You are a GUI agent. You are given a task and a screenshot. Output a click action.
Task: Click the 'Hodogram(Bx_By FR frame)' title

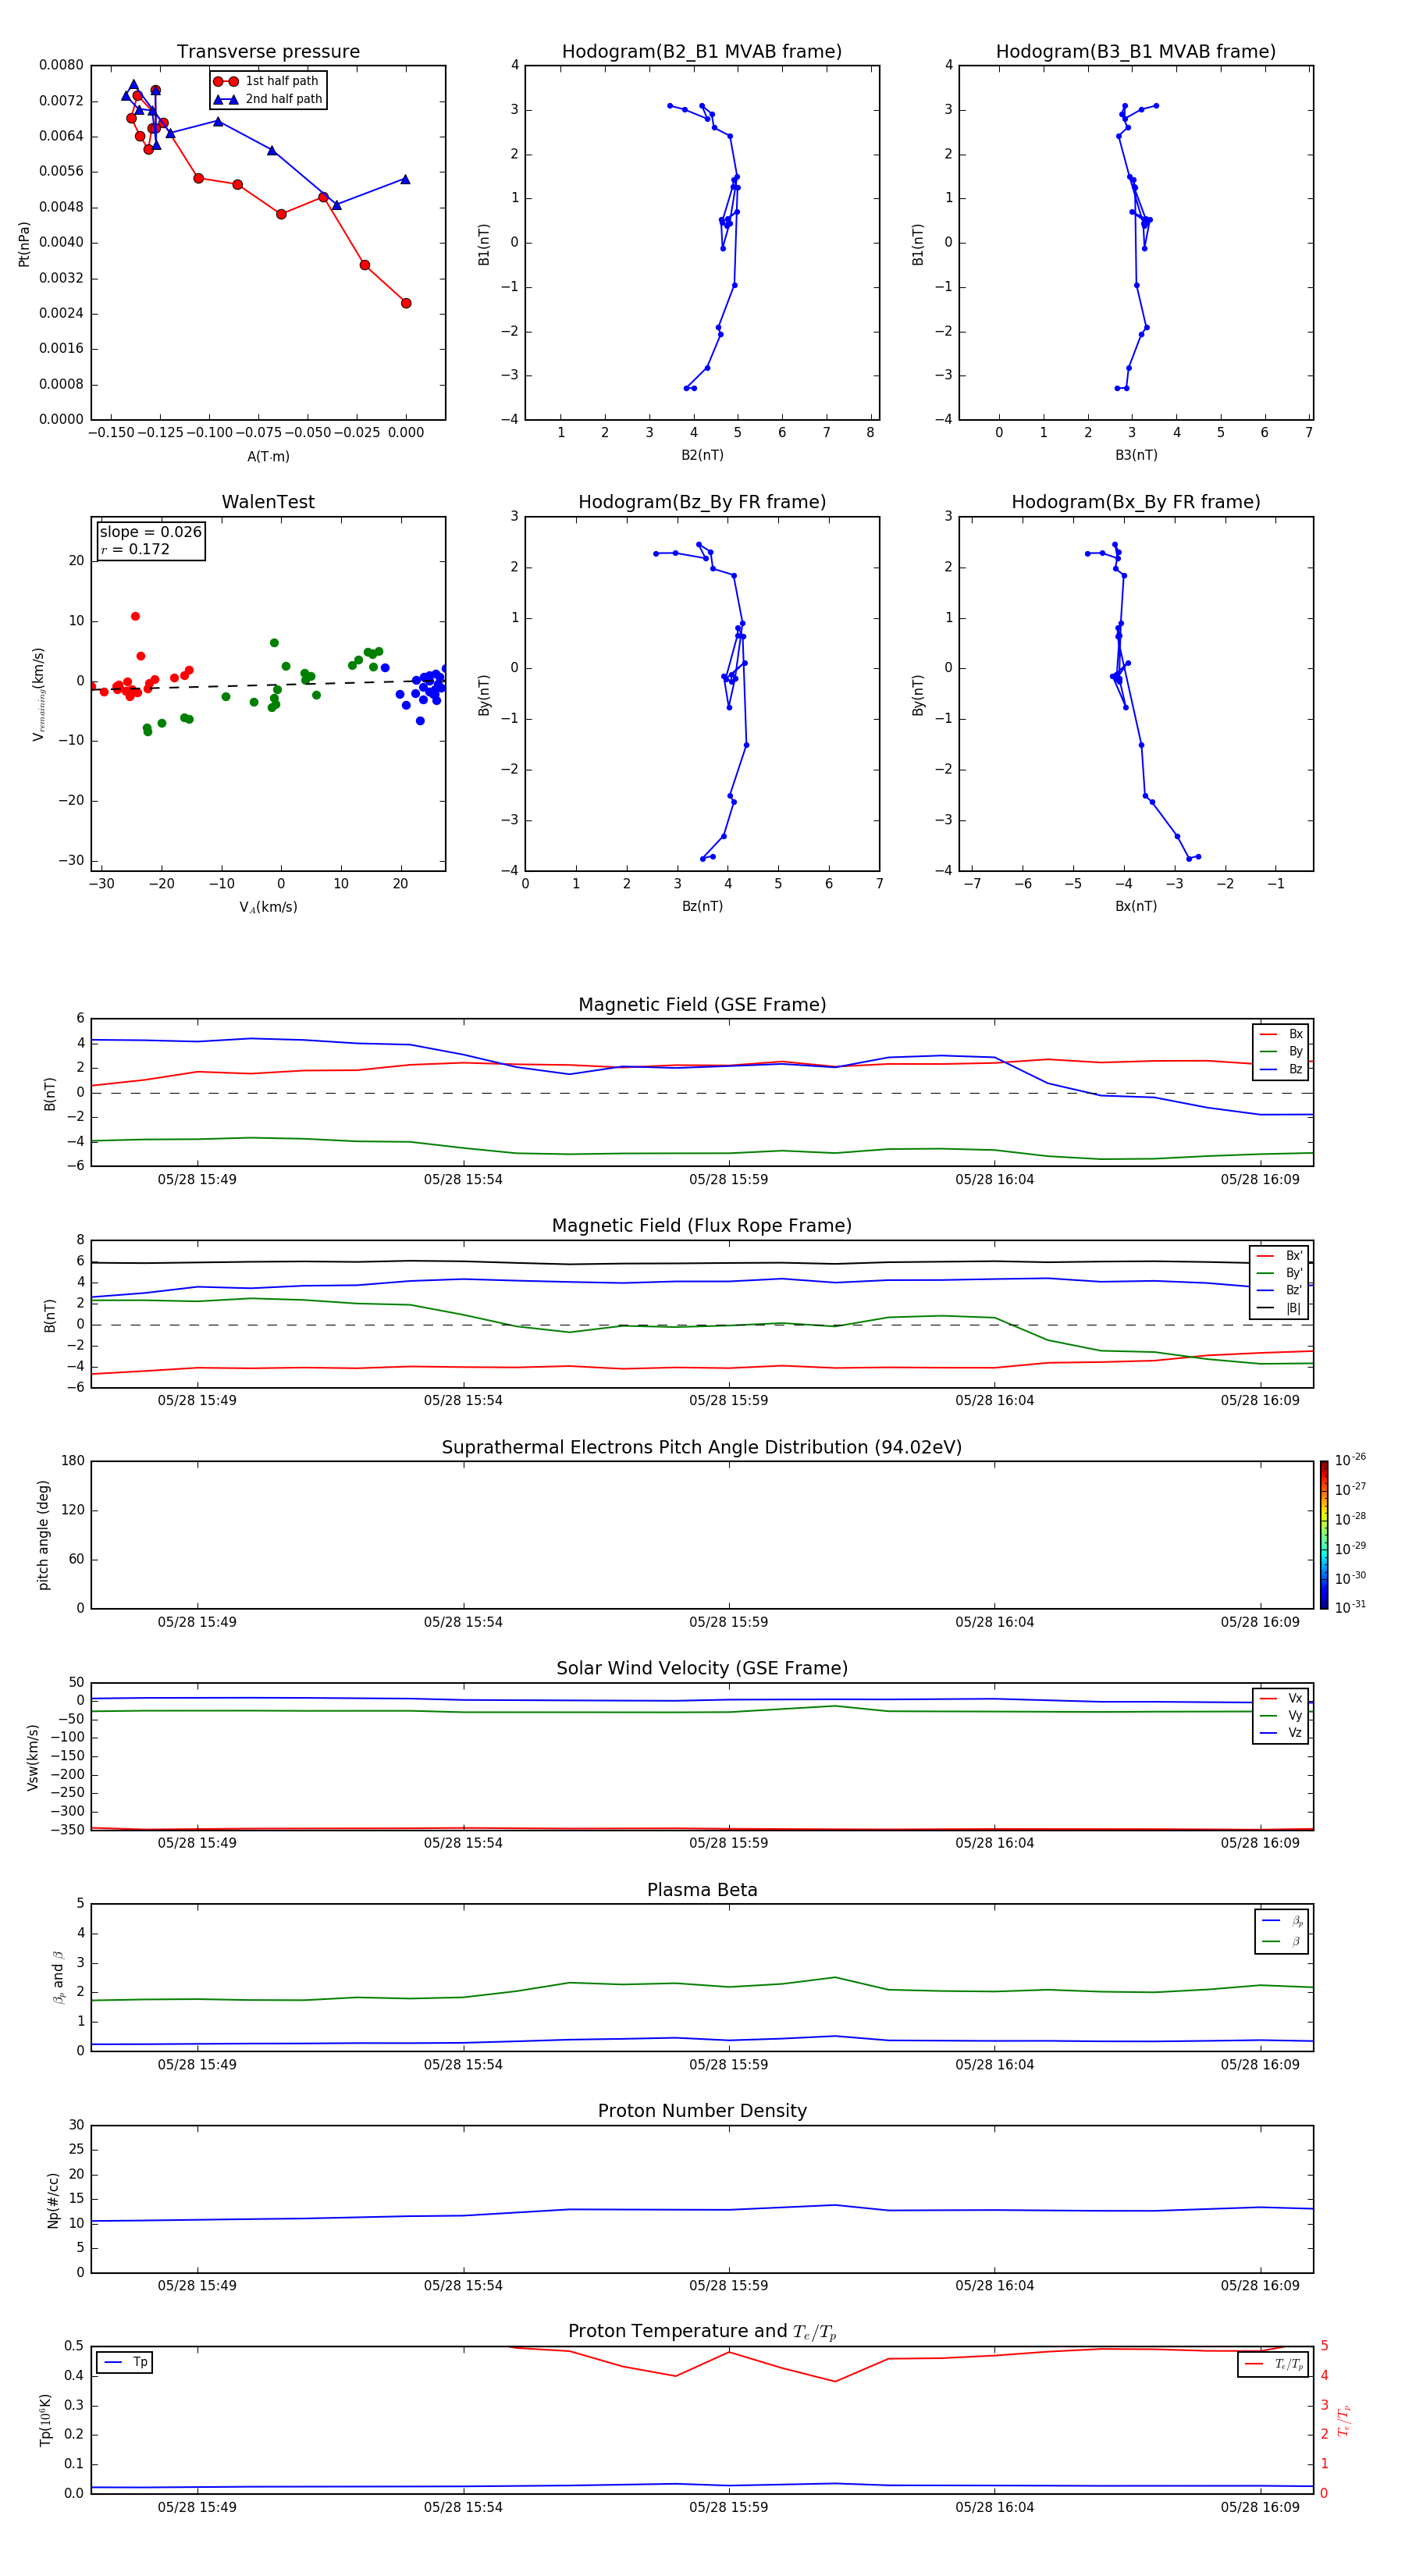pyautogui.click(x=1136, y=502)
